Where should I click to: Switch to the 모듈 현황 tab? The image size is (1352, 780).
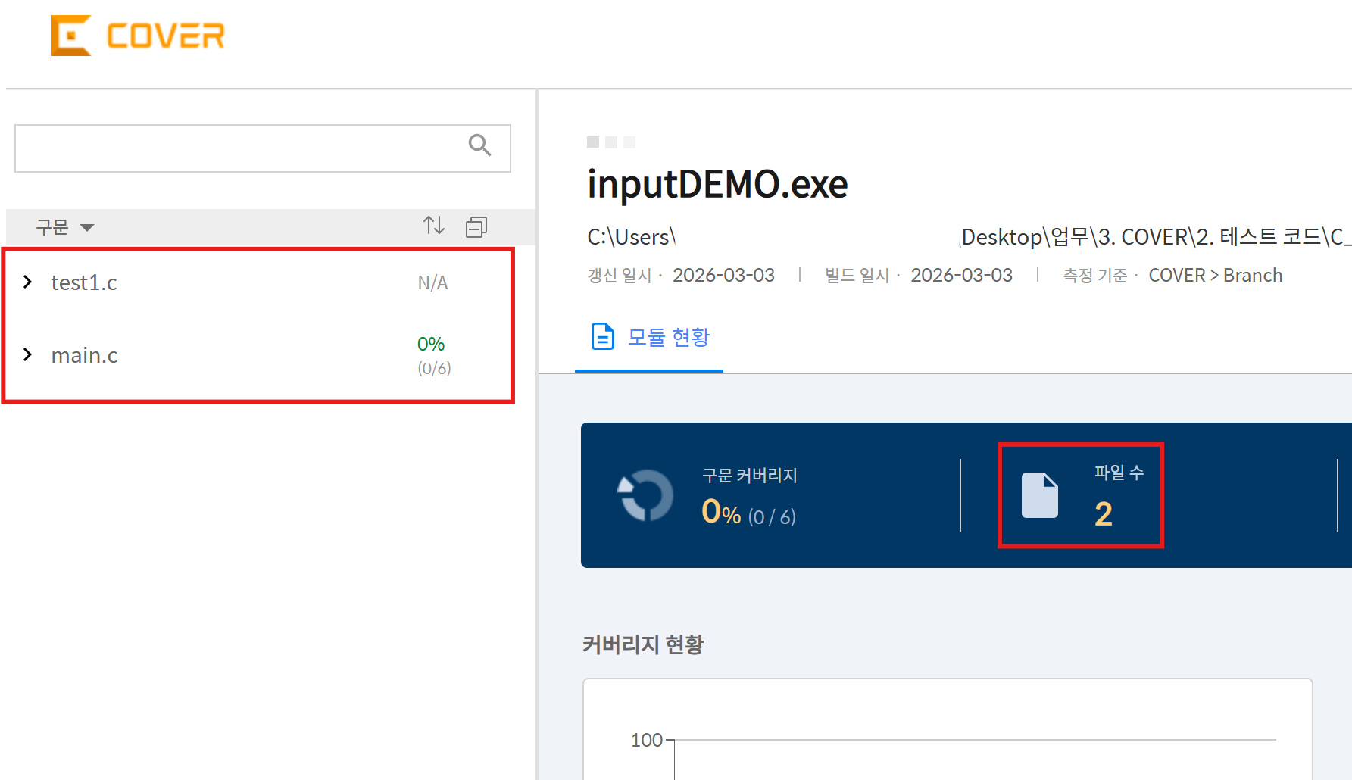coord(649,337)
